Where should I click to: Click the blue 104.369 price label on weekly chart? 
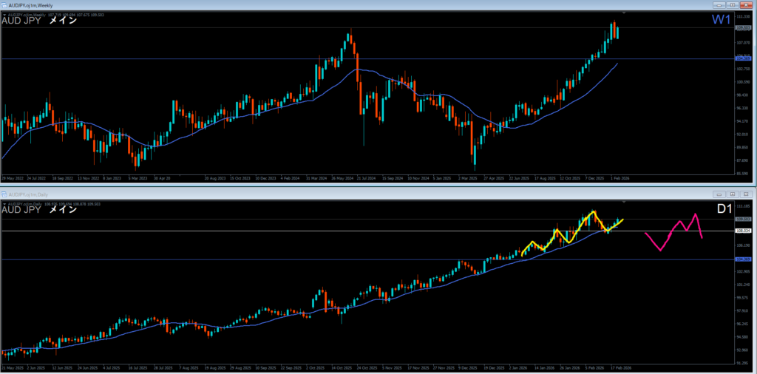tap(743, 58)
